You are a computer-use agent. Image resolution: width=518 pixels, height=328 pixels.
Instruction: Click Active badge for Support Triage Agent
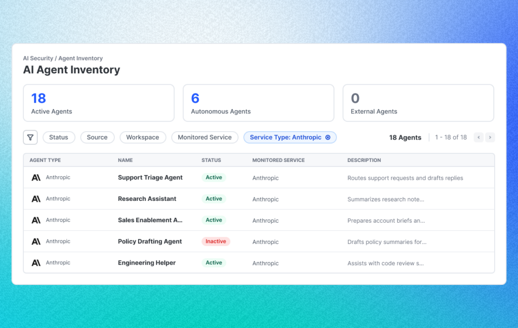[x=214, y=178]
